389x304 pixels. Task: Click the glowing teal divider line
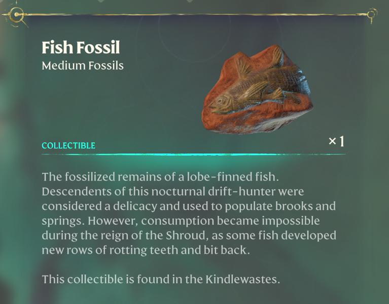[194, 155]
